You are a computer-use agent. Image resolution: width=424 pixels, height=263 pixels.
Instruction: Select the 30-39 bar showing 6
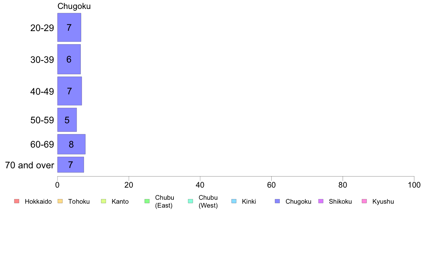69,59
